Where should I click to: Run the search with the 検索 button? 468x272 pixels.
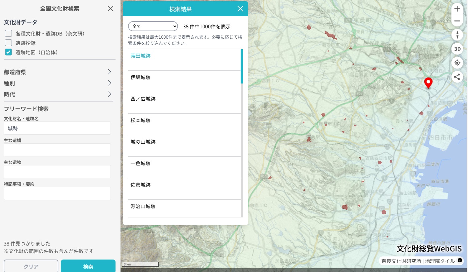(88, 266)
